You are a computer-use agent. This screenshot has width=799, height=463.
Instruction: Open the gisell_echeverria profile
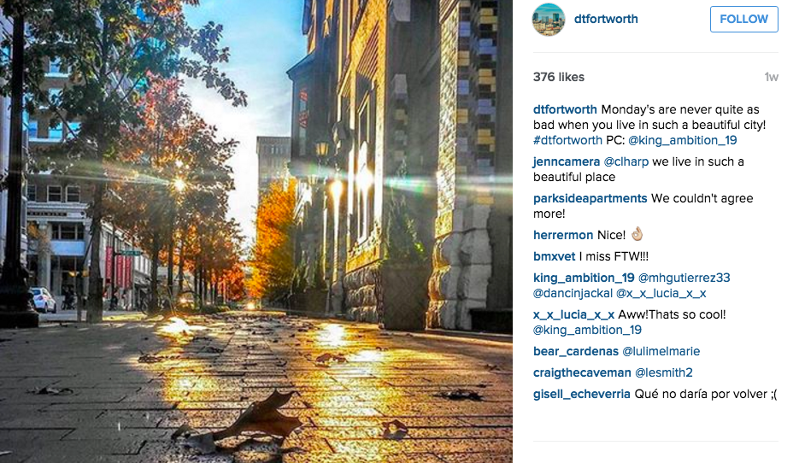click(581, 394)
